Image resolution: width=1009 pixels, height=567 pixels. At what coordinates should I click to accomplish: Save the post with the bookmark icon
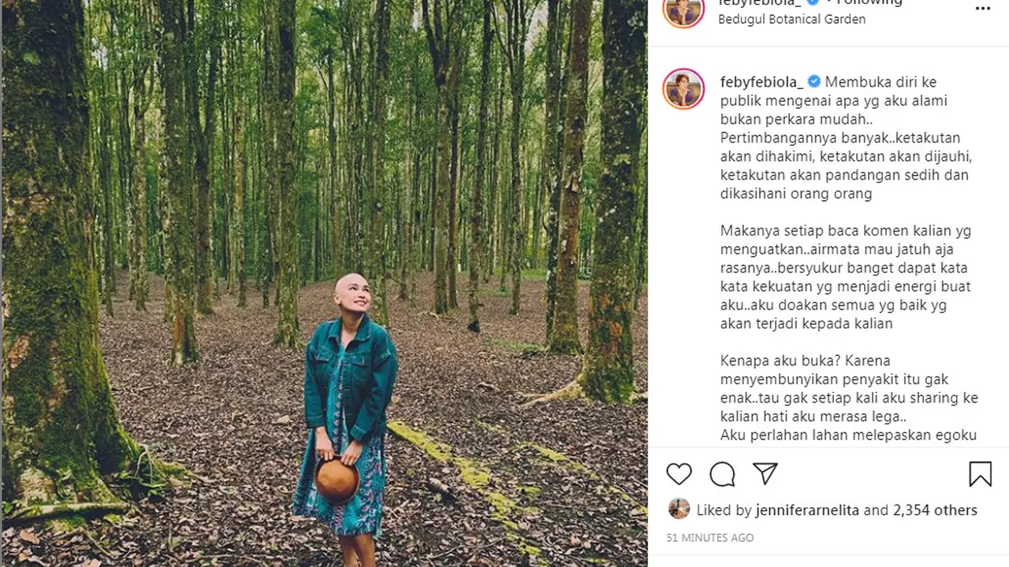coord(981,473)
